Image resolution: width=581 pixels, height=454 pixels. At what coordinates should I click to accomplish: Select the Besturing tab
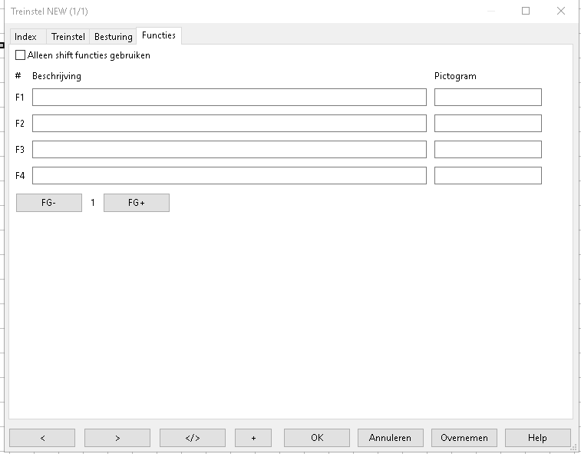113,37
